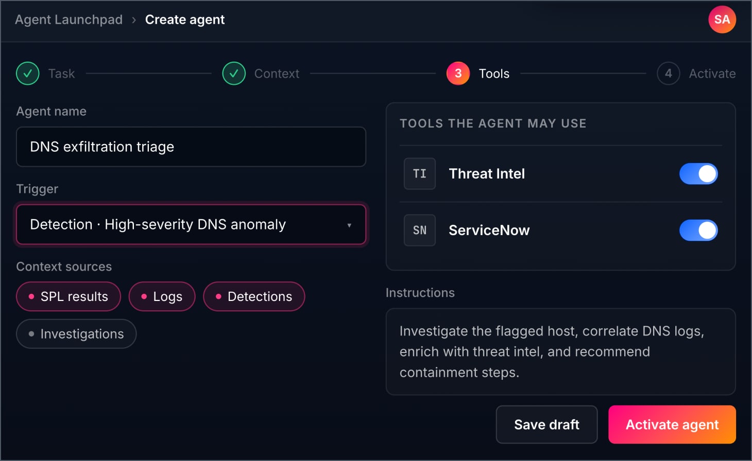
Task: Click the step 4 Activate circle
Action: (668, 74)
